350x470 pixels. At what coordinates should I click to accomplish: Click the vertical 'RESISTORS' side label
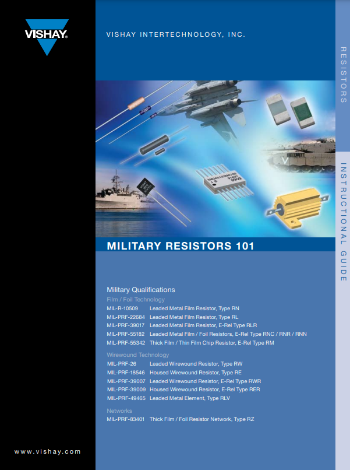tap(343, 75)
